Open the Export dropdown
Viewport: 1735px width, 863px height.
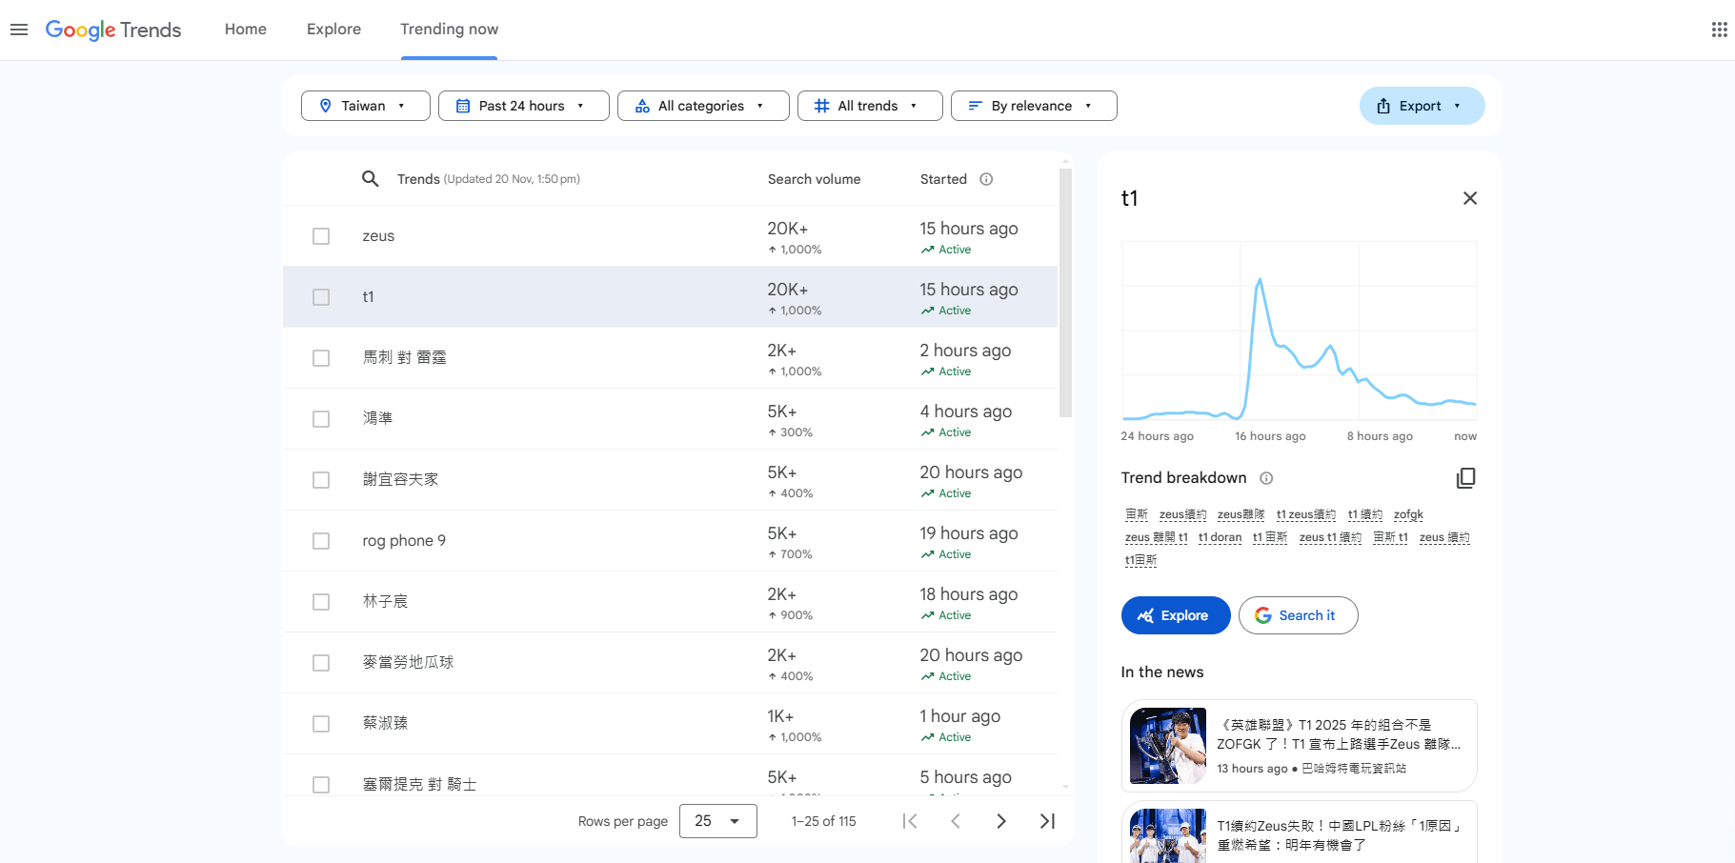point(1422,106)
